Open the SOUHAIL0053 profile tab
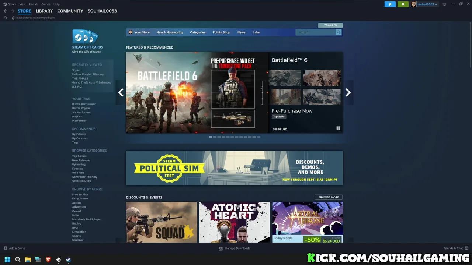Image resolution: width=472 pixels, height=265 pixels. (102, 11)
